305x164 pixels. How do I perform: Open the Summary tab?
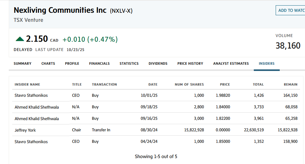22,63
